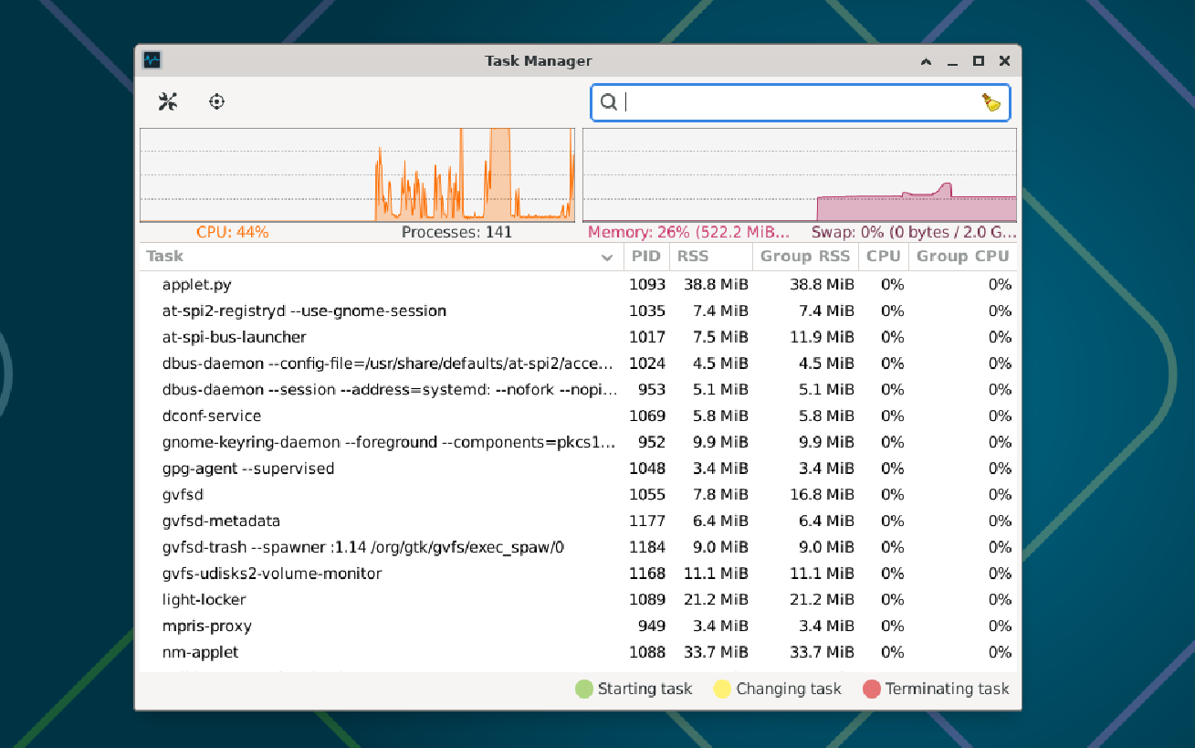
Task: Sort by the Group CPU column header
Action: coord(963,257)
